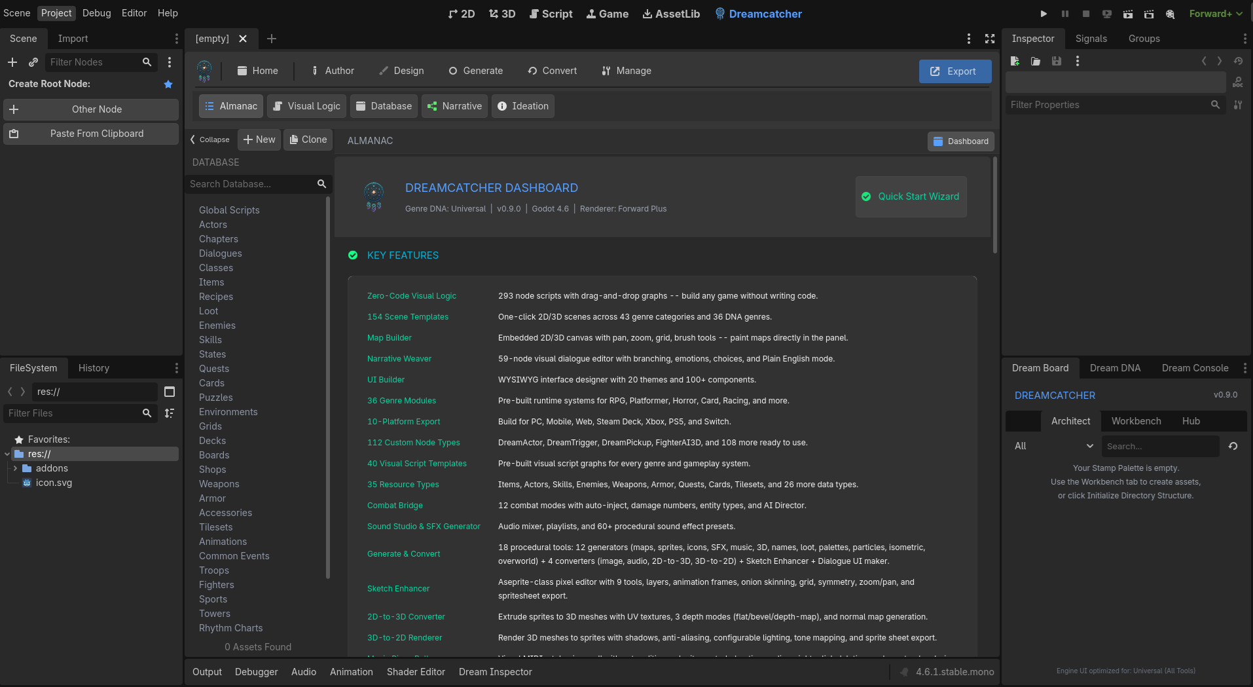Click the search icon in Database search

click(321, 184)
